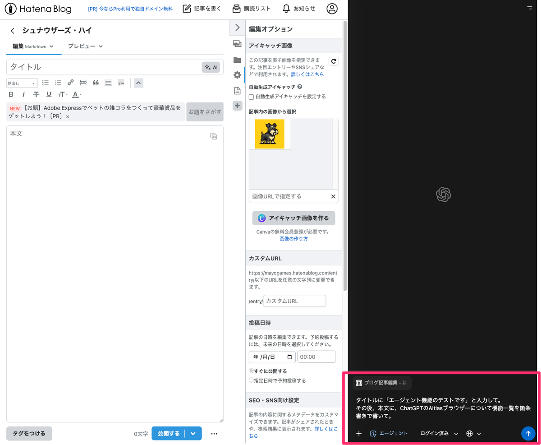Open the more options ellipsis menu
Viewport: 541px width, 445px height.
214,434
